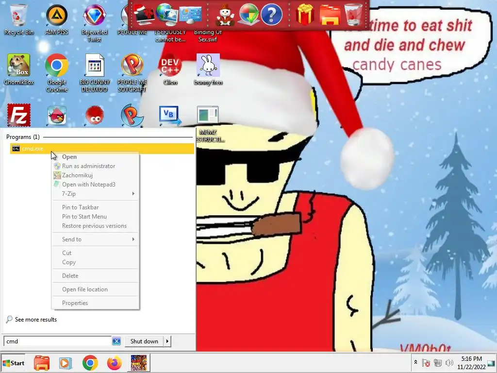
Task: Open the dock's recycle bin icon
Action: tap(353, 15)
